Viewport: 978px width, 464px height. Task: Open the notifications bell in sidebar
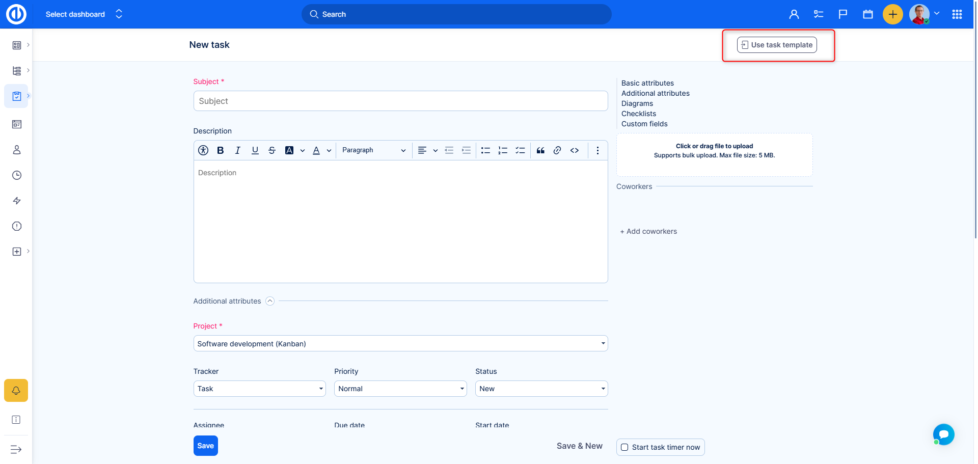(16, 391)
